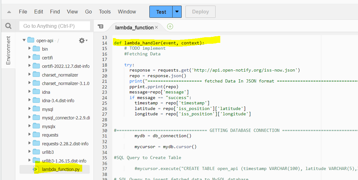358x180 pixels.
Task: Open the search magnifier icon in sidebar
Action: tap(8, 26)
